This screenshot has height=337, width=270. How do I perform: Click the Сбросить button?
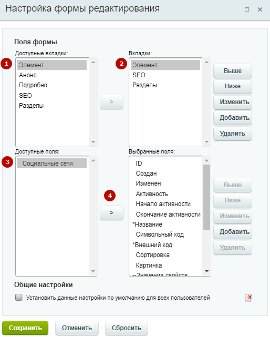127,328
